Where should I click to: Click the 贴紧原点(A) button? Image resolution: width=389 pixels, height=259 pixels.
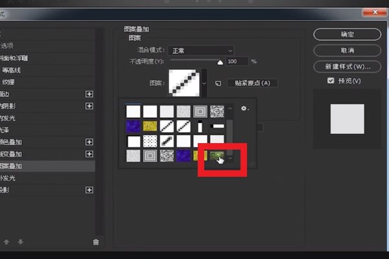pyautogui.click(x=252, y=83)
